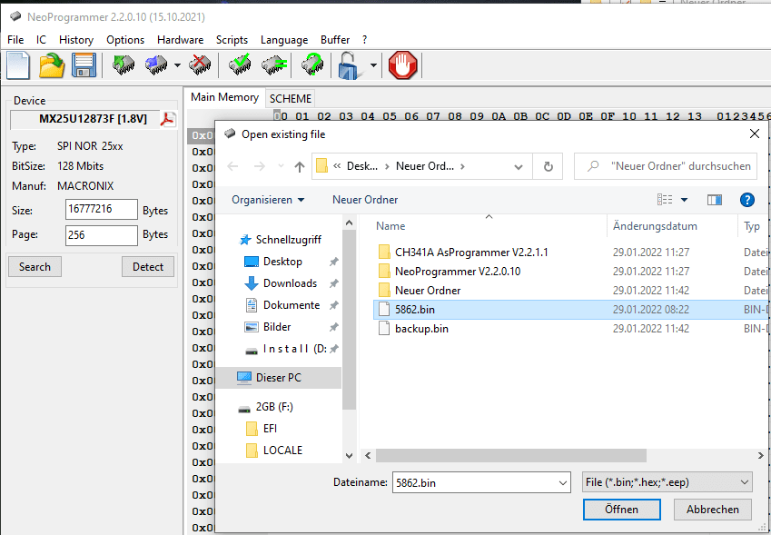
Task: Click the Write IC chip icon
Action: coord(156,64)
